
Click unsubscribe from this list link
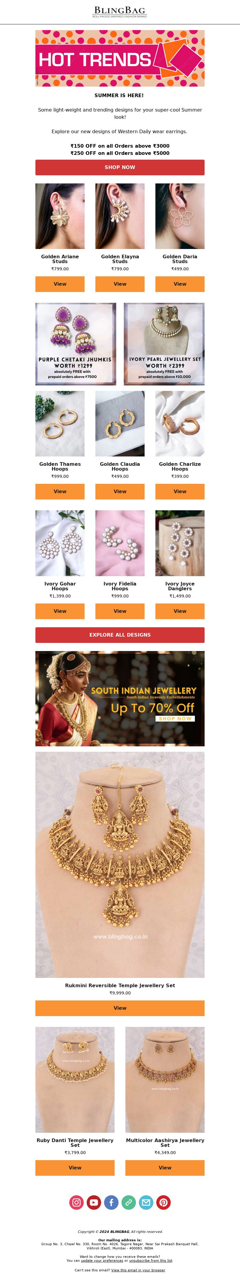pos(151,1261)
